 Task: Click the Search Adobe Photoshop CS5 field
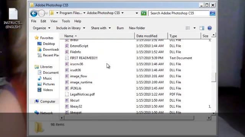pos(179,13)
